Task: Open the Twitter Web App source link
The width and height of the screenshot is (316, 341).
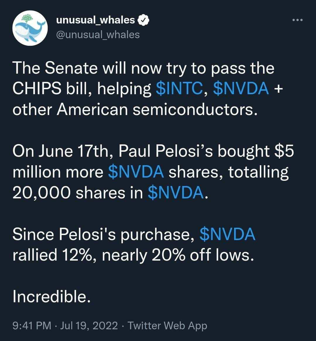Action: tap(168, 326)
